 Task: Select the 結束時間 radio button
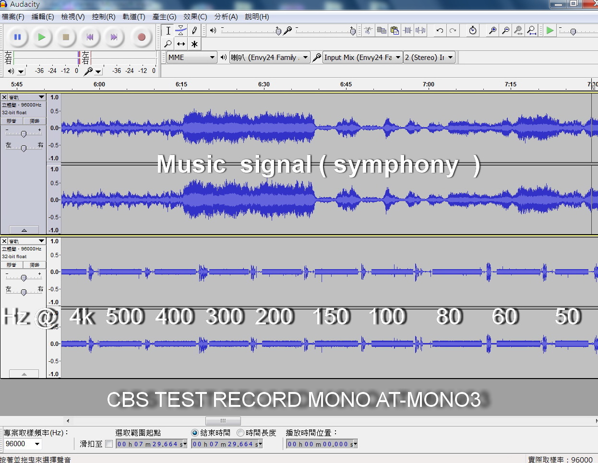tap(194, 433)
